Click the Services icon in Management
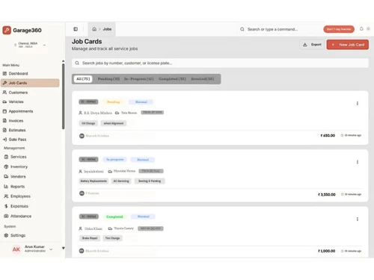Viewport: 374px width, 280px height. click(x=6, y=157)
